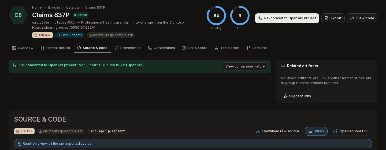Open the Test bench tab

227,48
